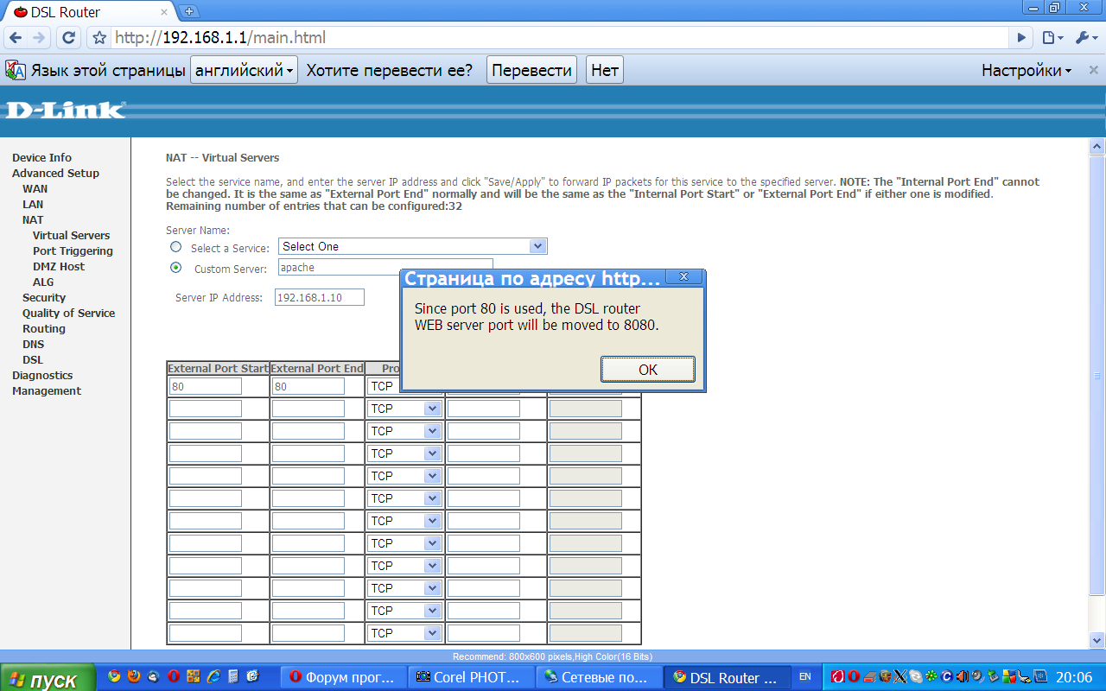Click the page scrollbar down arrow
This screenshot has height=691, width=1106.
(1096, 640)
